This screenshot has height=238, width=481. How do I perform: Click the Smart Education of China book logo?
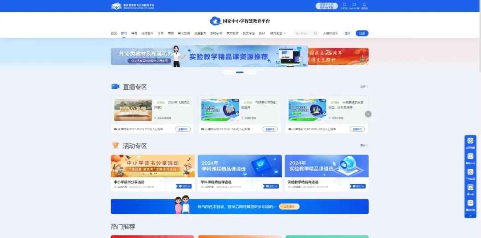point(116,6)
